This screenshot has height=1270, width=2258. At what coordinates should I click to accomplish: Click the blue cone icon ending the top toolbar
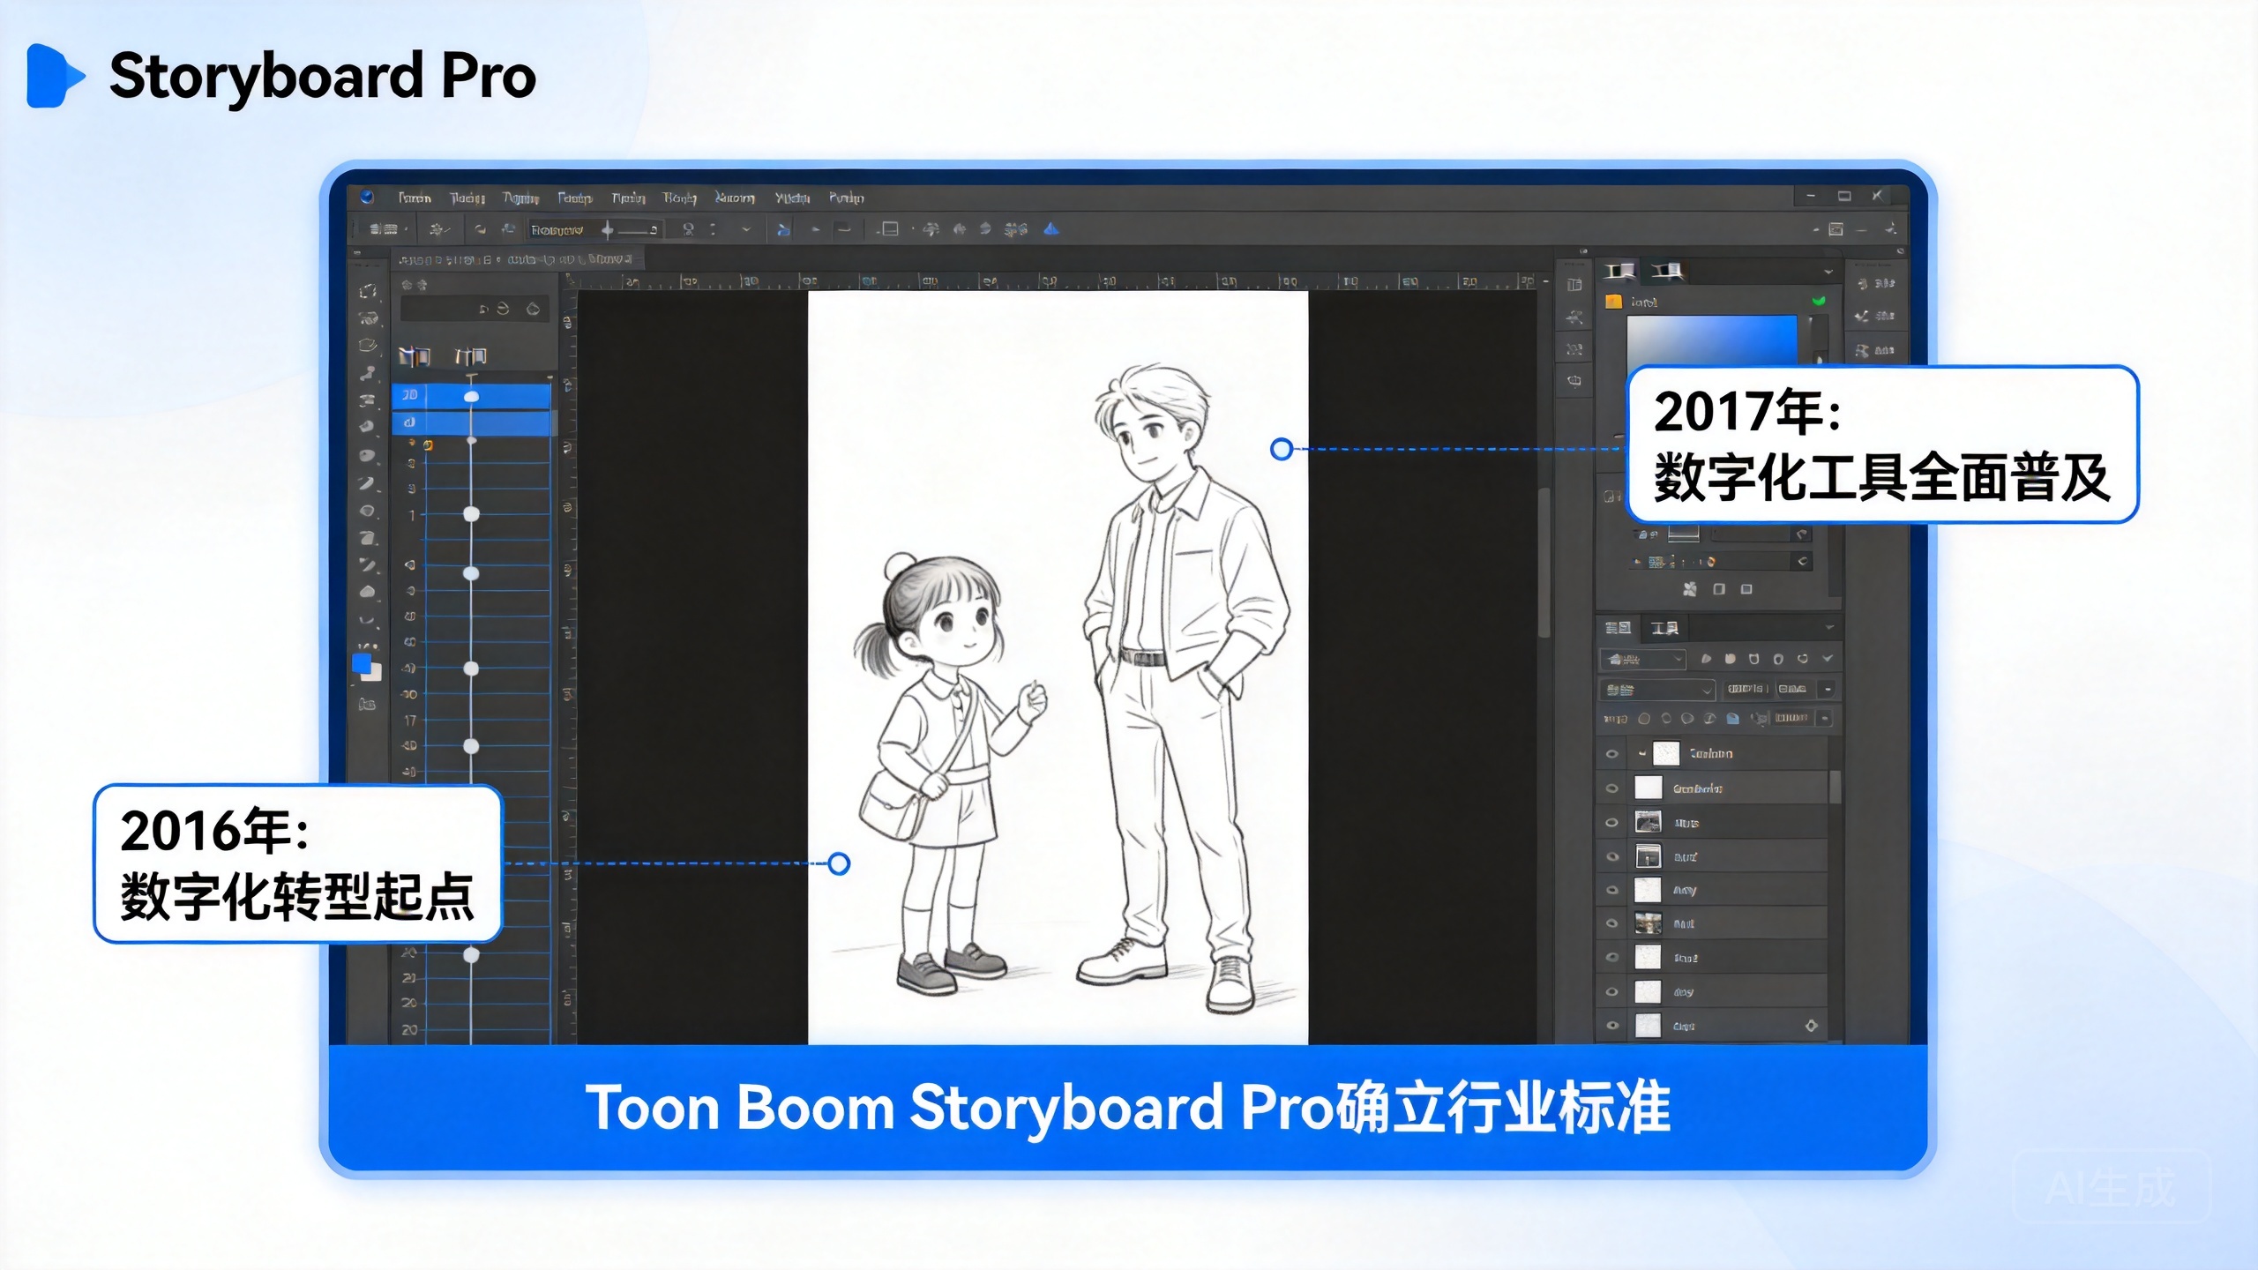[x=1050, y=229]
